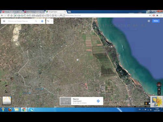
Task: Switch to the Mənzil almaq tab
Action: coord(34,12)
